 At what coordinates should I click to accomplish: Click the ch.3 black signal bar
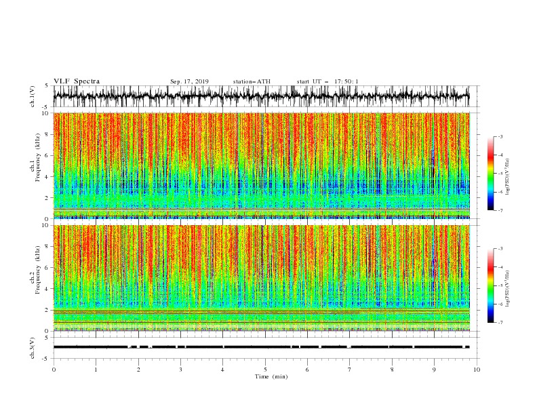click(261, 347)
